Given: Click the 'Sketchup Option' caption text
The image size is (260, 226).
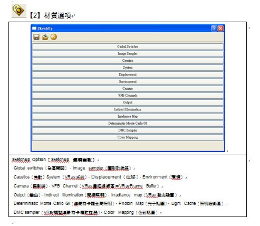Looking at the screenshot, I should (x=29, y=159).
